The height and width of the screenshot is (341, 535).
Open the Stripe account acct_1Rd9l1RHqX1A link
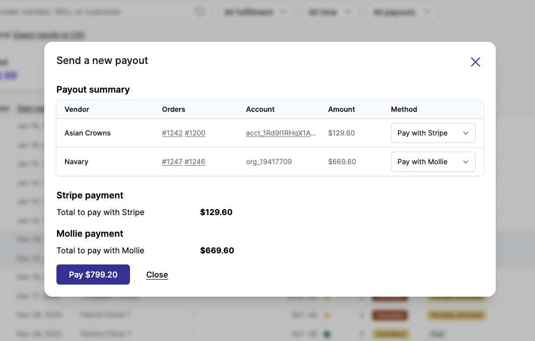point(281,133)
